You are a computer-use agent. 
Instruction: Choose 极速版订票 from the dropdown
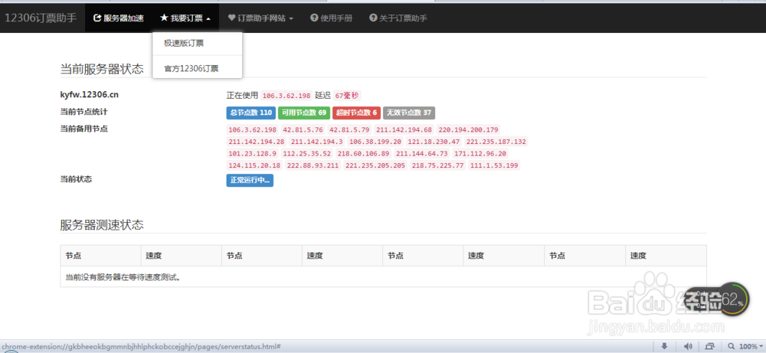(x=198, y=44)
